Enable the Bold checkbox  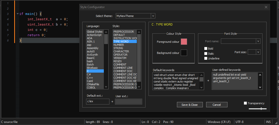point(206,49)
